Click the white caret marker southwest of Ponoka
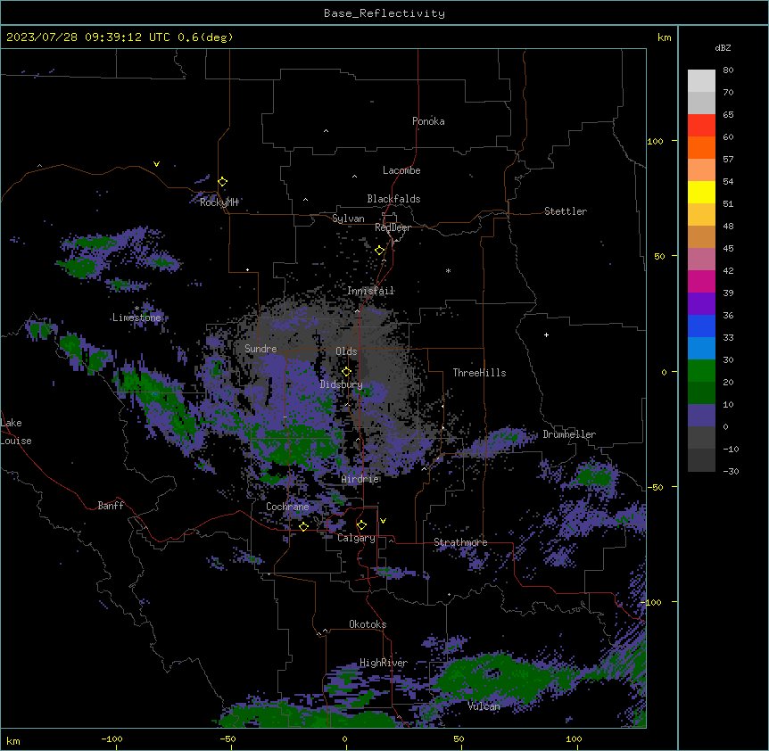This screenshot has width=769, height=751. pos(326,131)
